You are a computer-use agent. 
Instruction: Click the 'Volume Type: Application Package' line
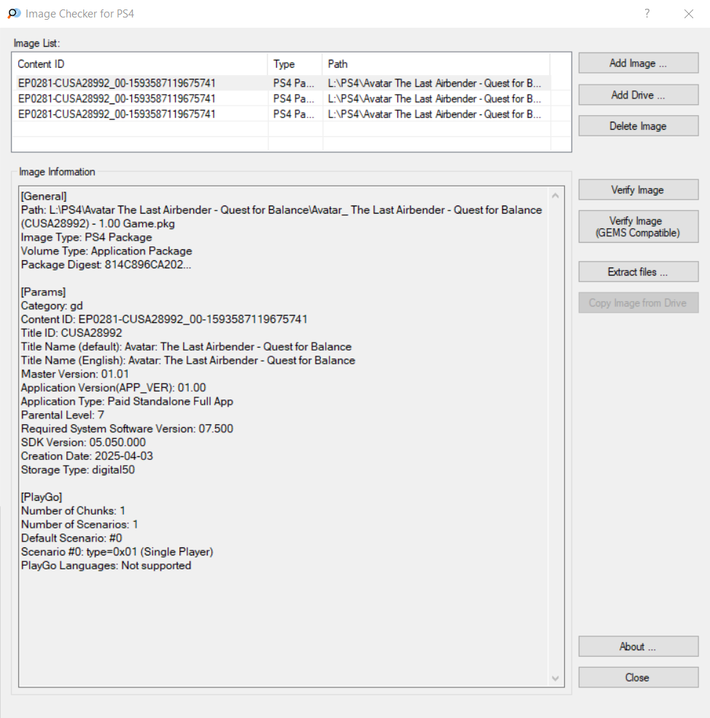(106, 251)
